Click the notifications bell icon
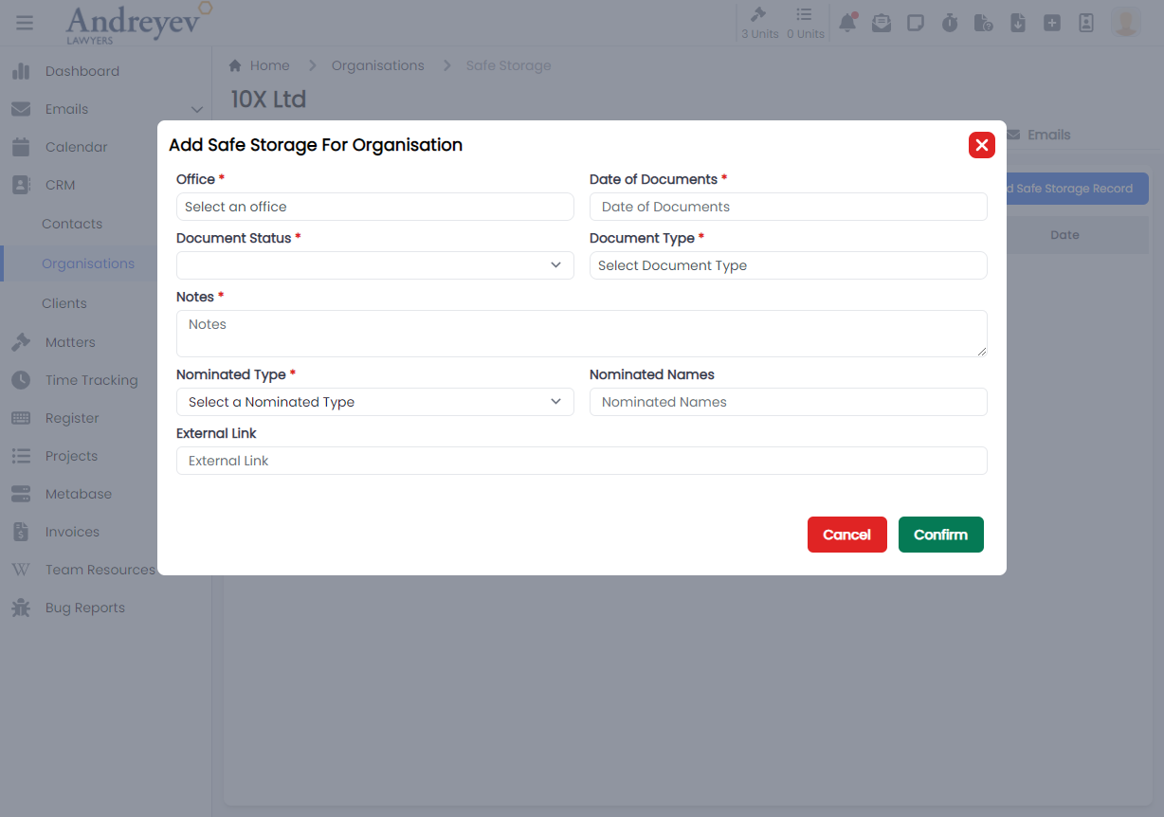Viewport: 1164px width, 817px height. click(847, 24)
